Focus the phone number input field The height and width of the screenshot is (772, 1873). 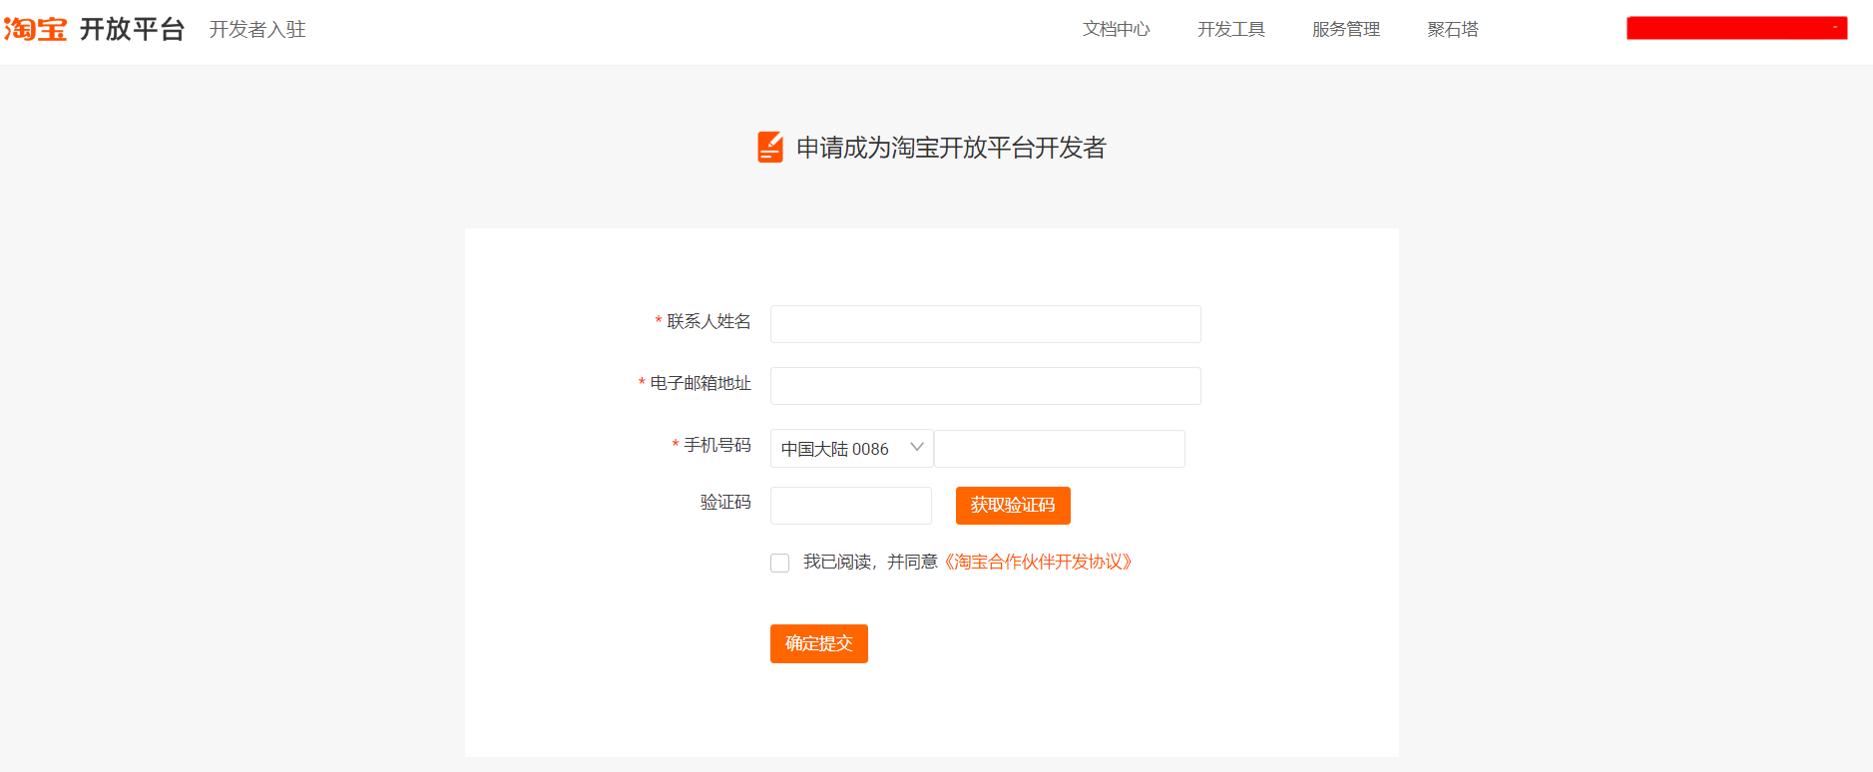tap(1060, 449)
